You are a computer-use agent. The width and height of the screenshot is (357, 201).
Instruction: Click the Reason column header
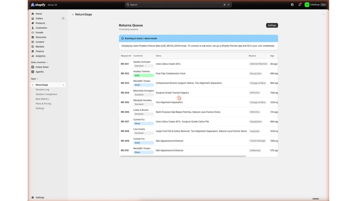pyautogui.click(x=252, y=56)
